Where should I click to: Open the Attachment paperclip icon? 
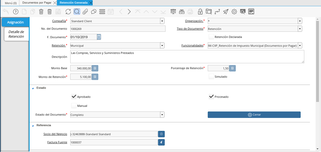click(x=85, y=12)
